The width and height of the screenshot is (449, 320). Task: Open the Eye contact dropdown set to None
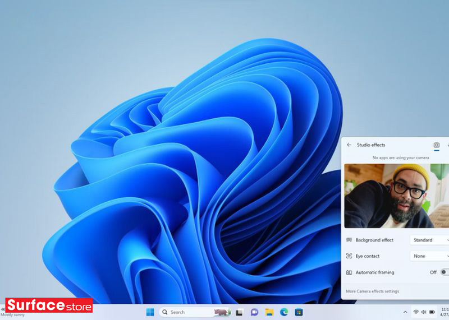pyautogui.click(x=429, y=256)
